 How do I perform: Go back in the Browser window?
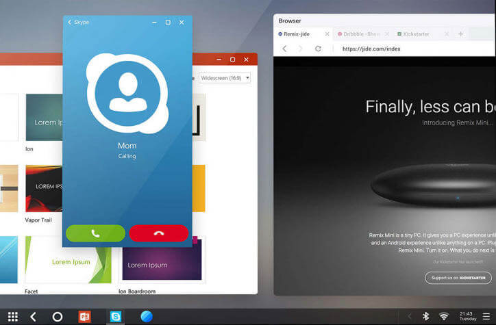click(x=284, y=49)
